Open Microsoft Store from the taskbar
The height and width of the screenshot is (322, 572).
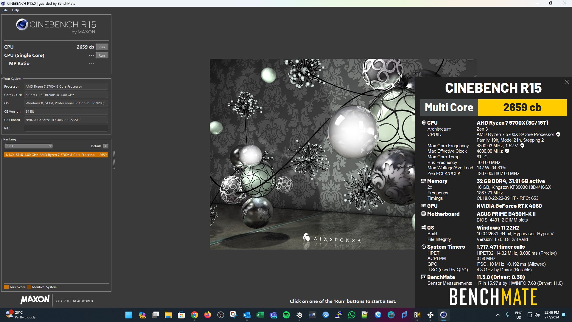point(181,315)
